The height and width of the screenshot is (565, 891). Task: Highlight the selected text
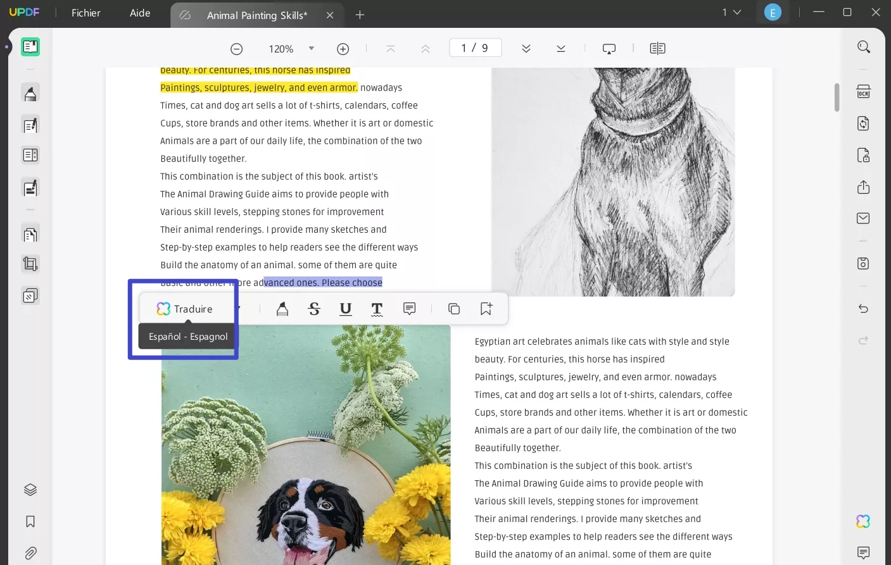(282, 309)
